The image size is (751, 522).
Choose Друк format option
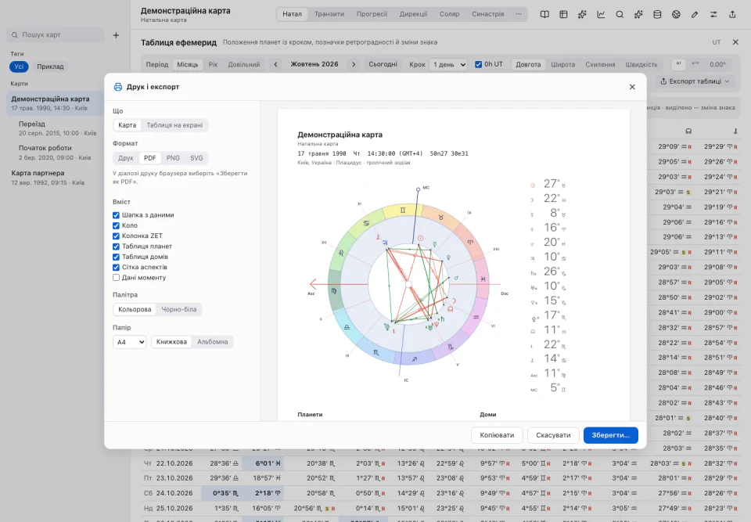(x=125, y=158)
